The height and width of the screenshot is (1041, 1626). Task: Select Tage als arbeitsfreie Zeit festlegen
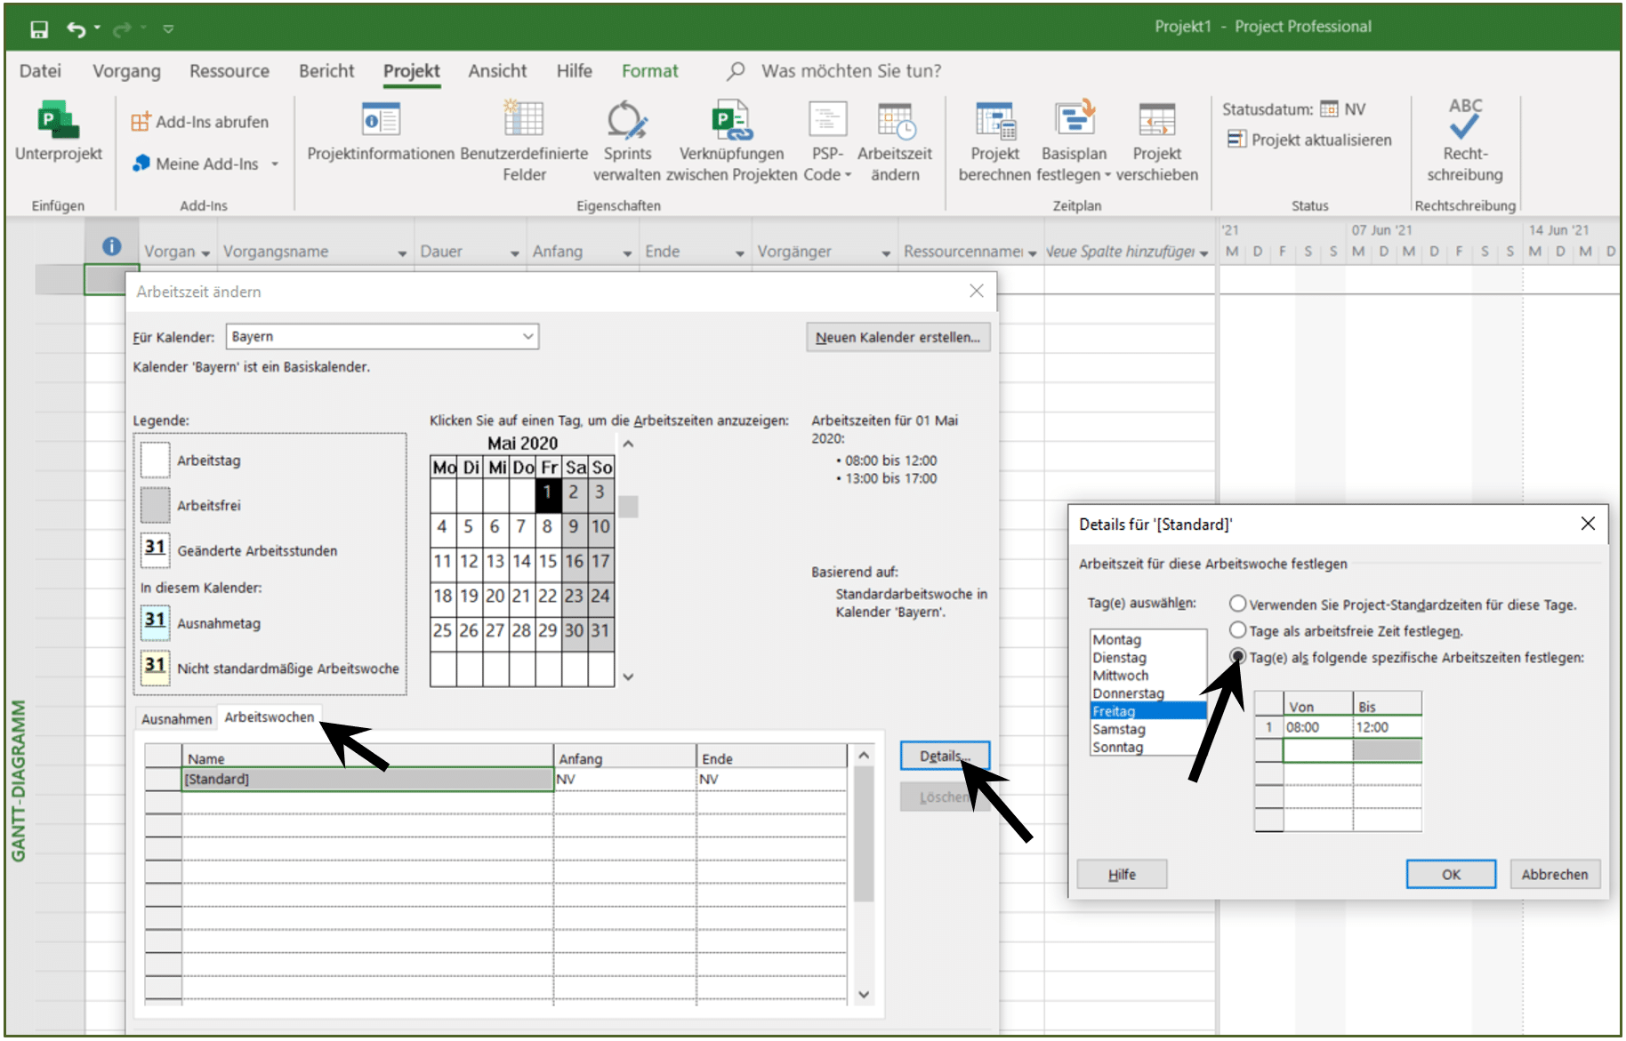pyautogui.click(x=1237, y=630)
